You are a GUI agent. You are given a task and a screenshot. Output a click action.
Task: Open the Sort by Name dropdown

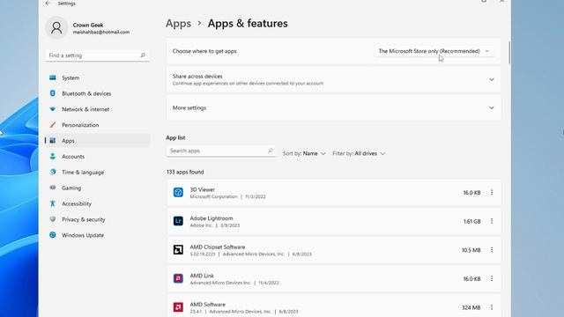point(304,153)
